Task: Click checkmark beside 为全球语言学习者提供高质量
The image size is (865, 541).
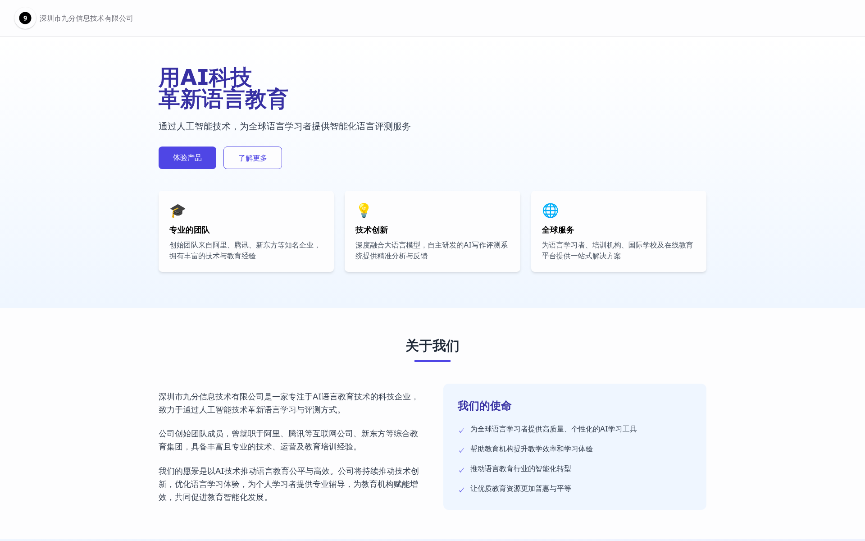Action: [461, 430]
